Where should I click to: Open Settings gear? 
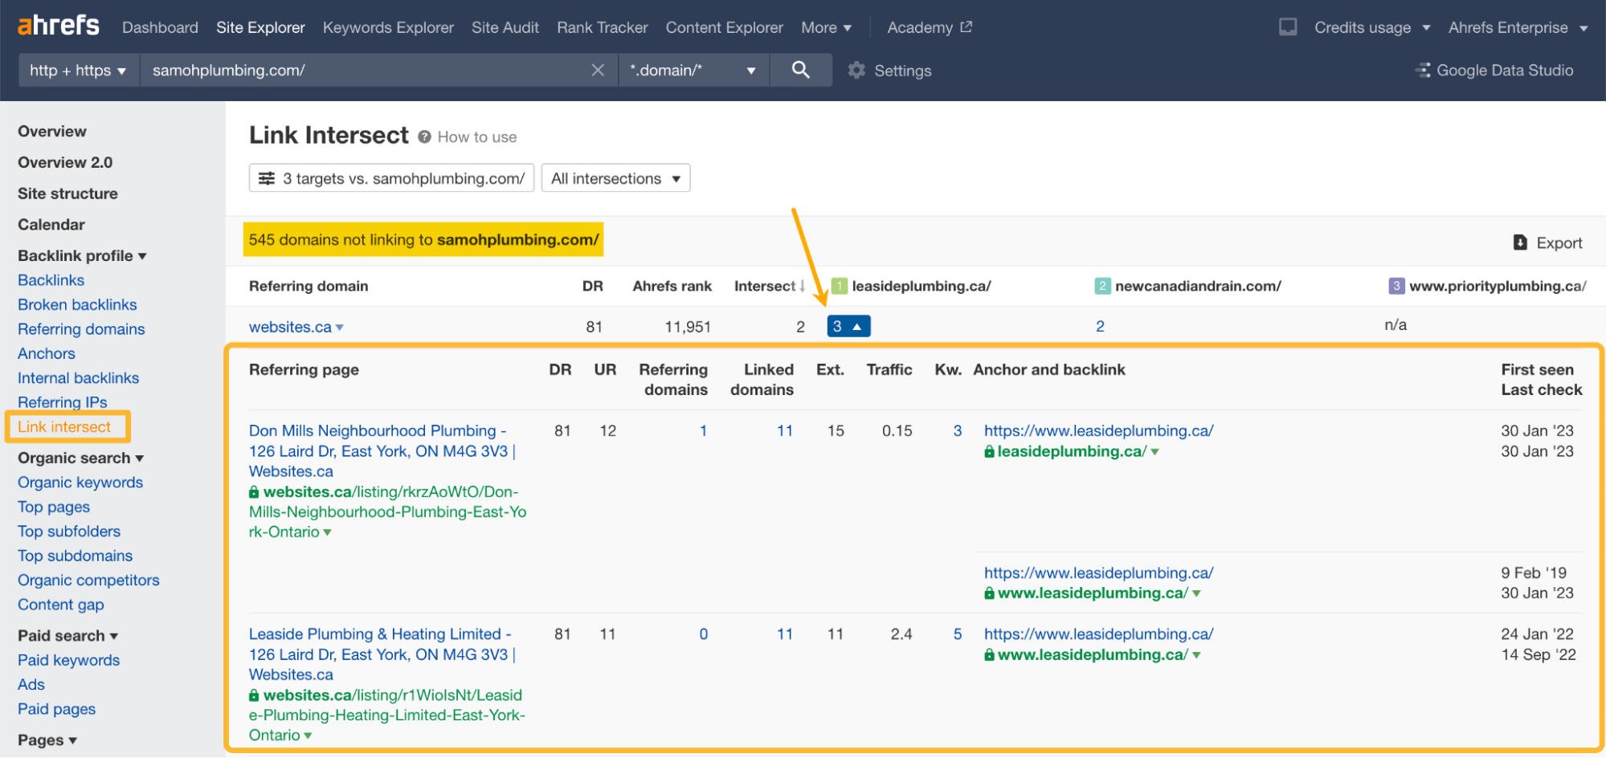click(x=856, y=71)
